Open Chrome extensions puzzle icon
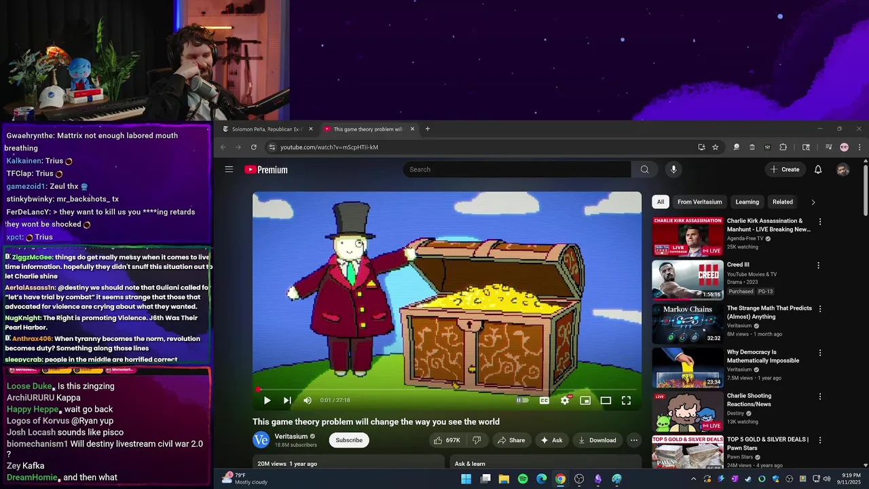869x489 pixels. (x=783, y=147)
